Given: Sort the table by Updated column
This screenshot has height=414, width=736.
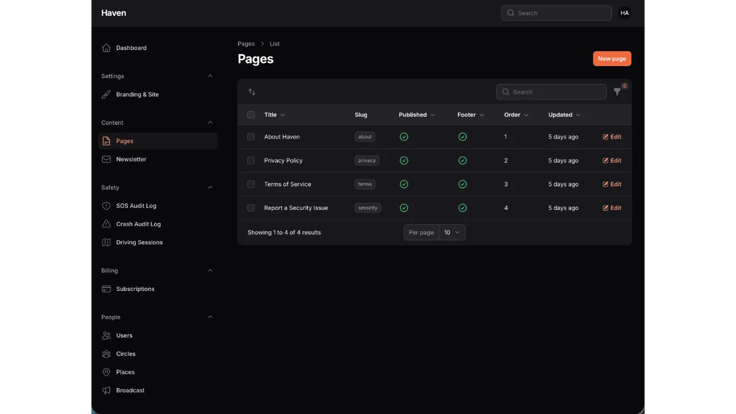Looking at the screenshot, I should click(564, 115).
